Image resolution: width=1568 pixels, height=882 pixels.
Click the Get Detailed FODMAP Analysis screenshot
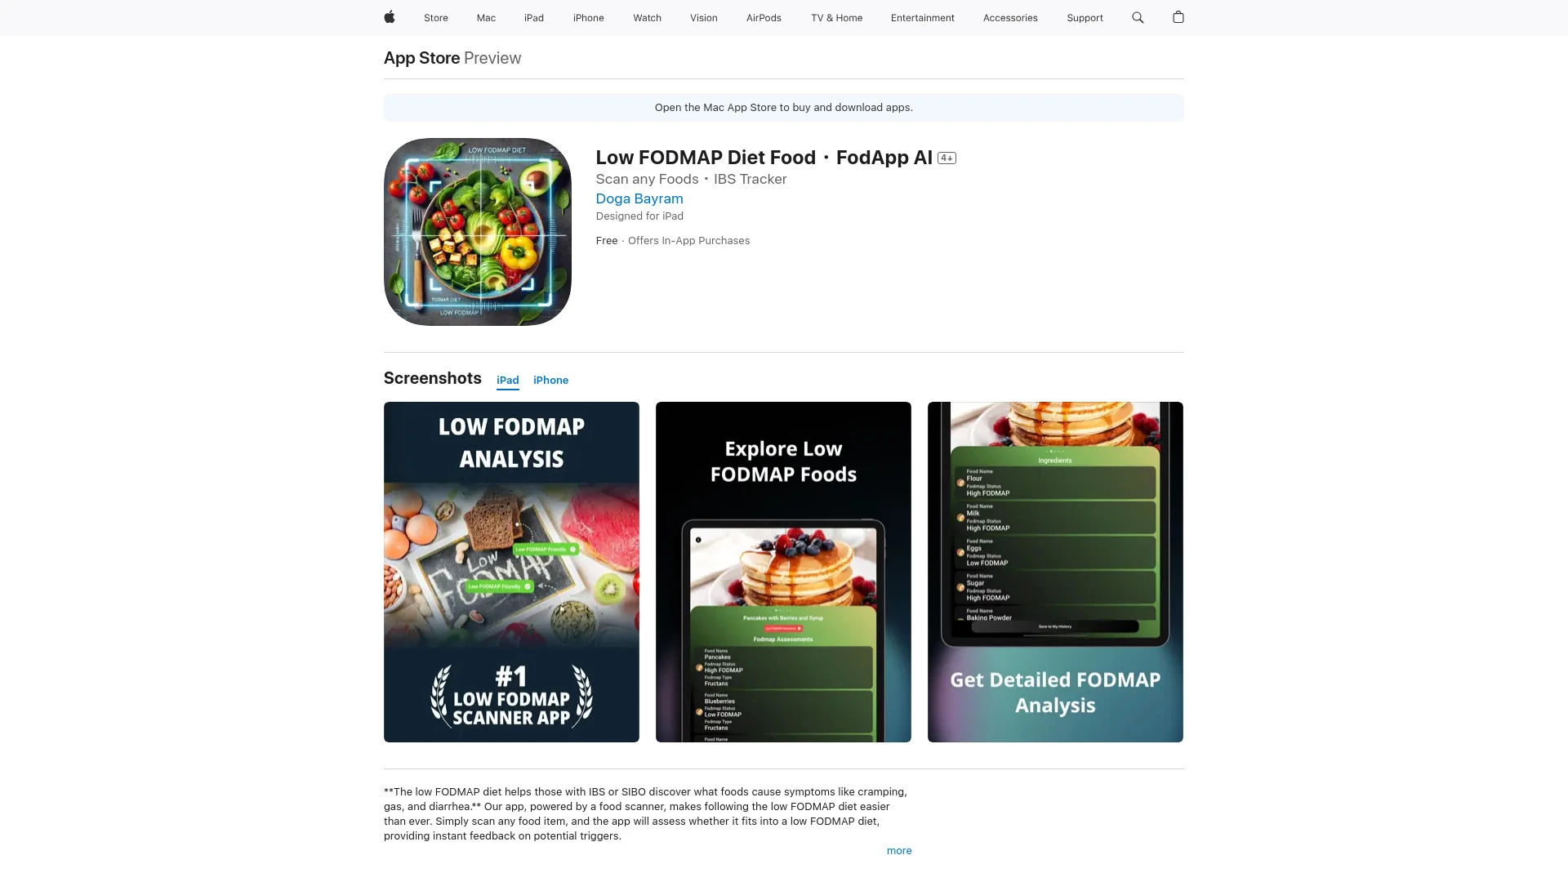pyautogui.click(x=1055, y=571)
